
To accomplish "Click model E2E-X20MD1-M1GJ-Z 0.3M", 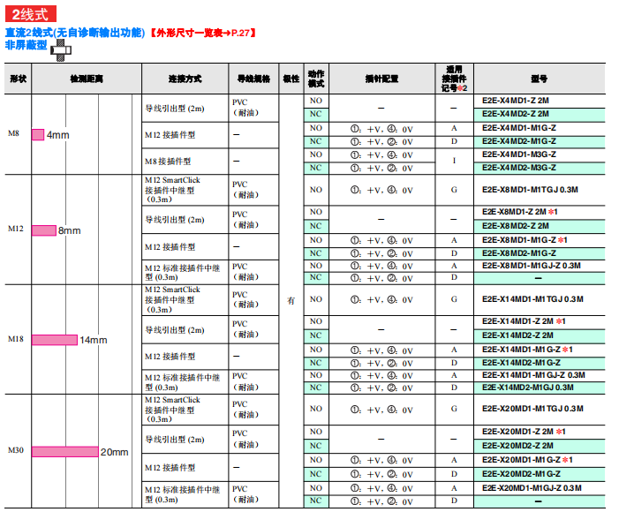I will click(532, 487).
